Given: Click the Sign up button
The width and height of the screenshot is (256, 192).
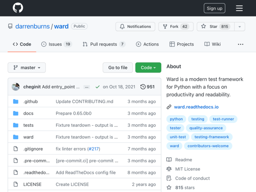Looking at the screenshot, I should pos(214,8).
